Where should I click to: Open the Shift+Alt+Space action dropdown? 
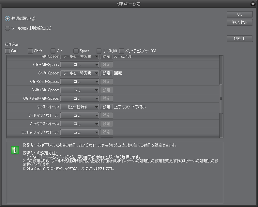(80, 90)
